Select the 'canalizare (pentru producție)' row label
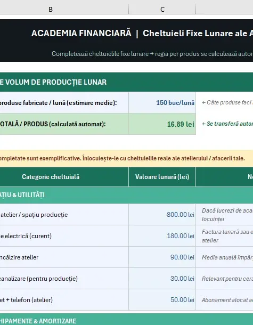The height and width of the screenshot is (325, 253). (x=64, y=279)
